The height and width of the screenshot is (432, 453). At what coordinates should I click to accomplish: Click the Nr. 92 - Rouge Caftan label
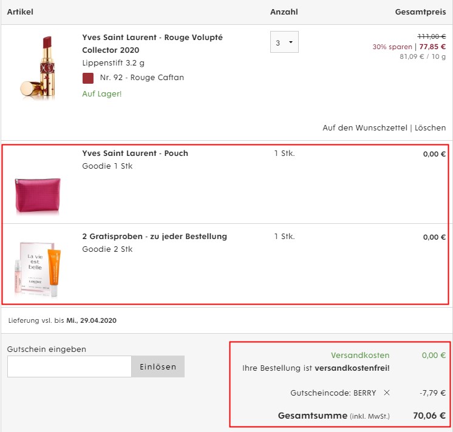(x=142, y=78)
